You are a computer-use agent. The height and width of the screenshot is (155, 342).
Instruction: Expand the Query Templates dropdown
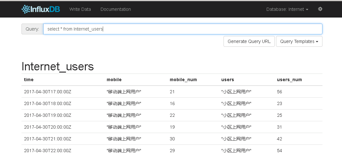pyautogui.click(x=299, y=41)
